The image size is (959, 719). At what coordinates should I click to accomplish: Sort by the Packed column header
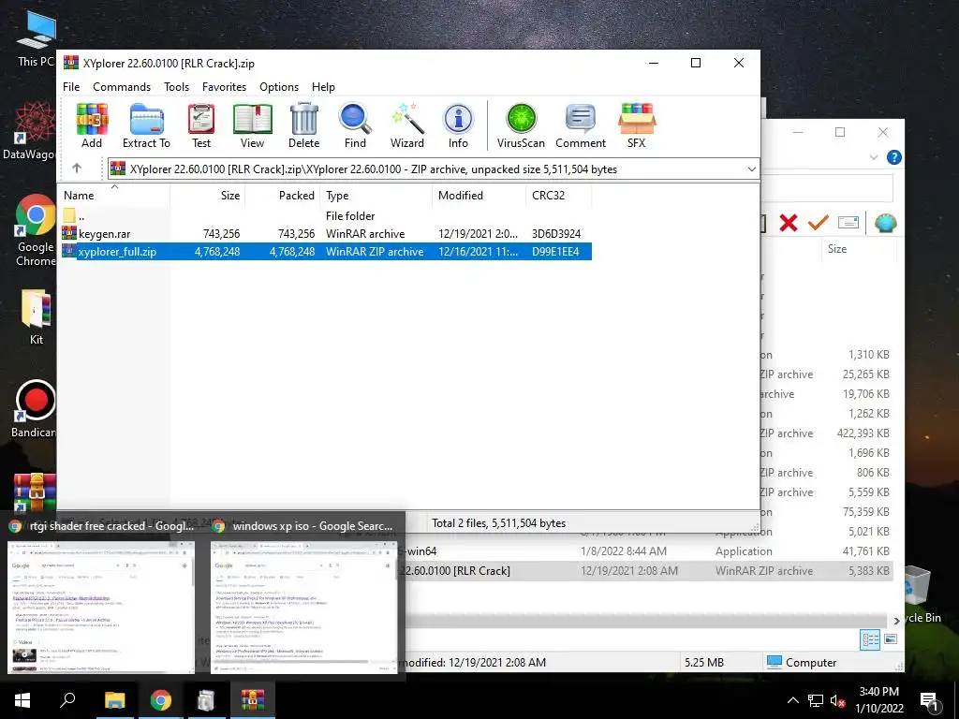pyautogui.click(x=283, y=196)
